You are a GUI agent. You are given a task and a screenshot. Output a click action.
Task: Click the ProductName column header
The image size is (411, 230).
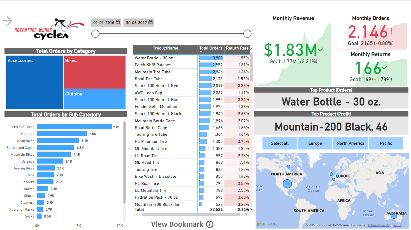click(165, 48)
